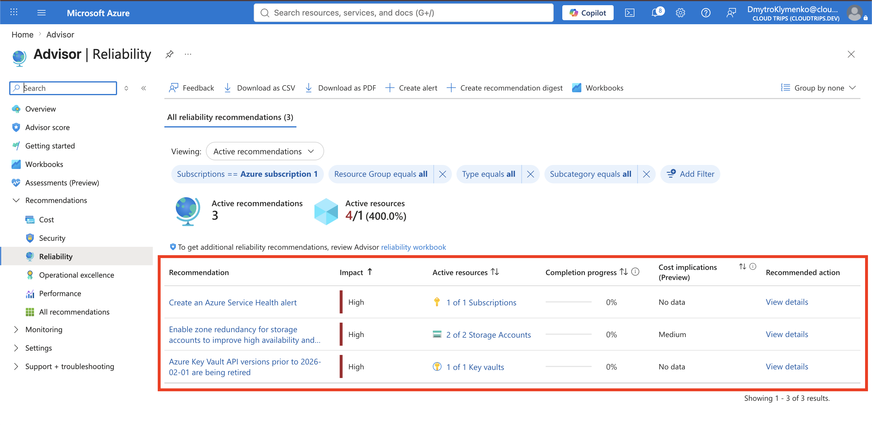Select All reliability recommendations tab
This screenshot has height=425, width=872.
point(230,117)
